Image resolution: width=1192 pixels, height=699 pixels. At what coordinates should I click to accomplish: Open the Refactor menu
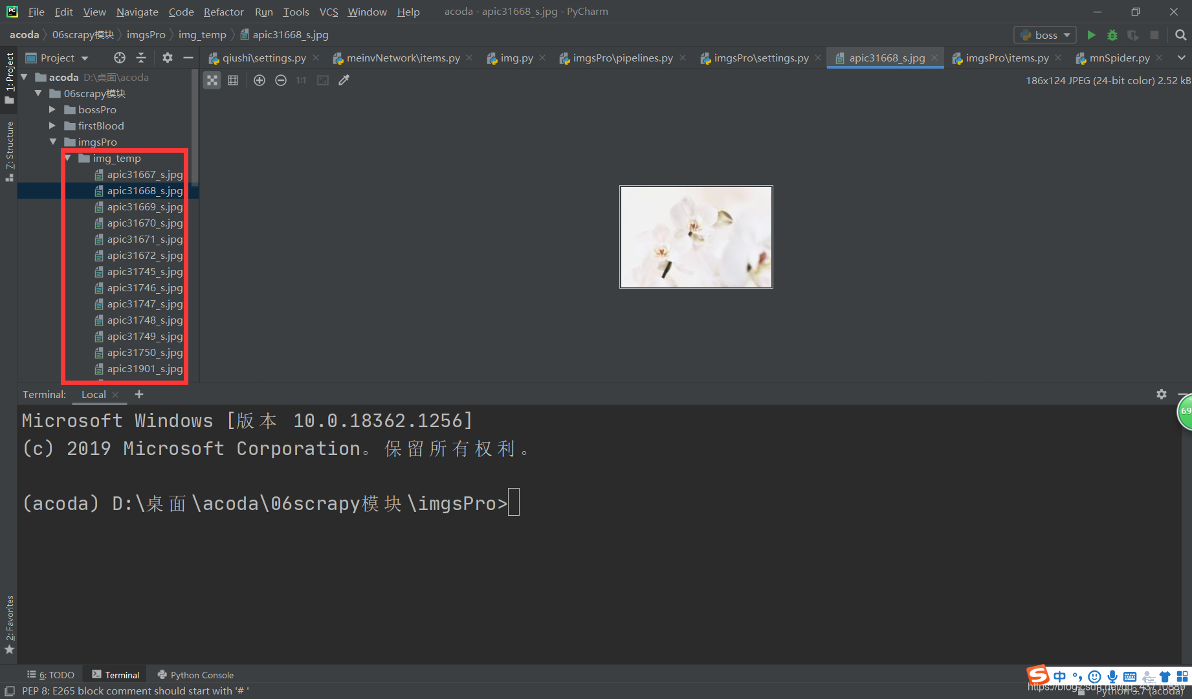click(x=223, y=12)
